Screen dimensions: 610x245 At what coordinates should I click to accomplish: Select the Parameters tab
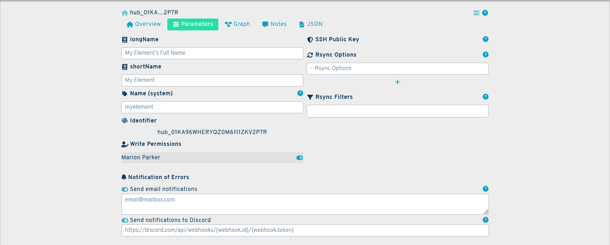[193, 24]
